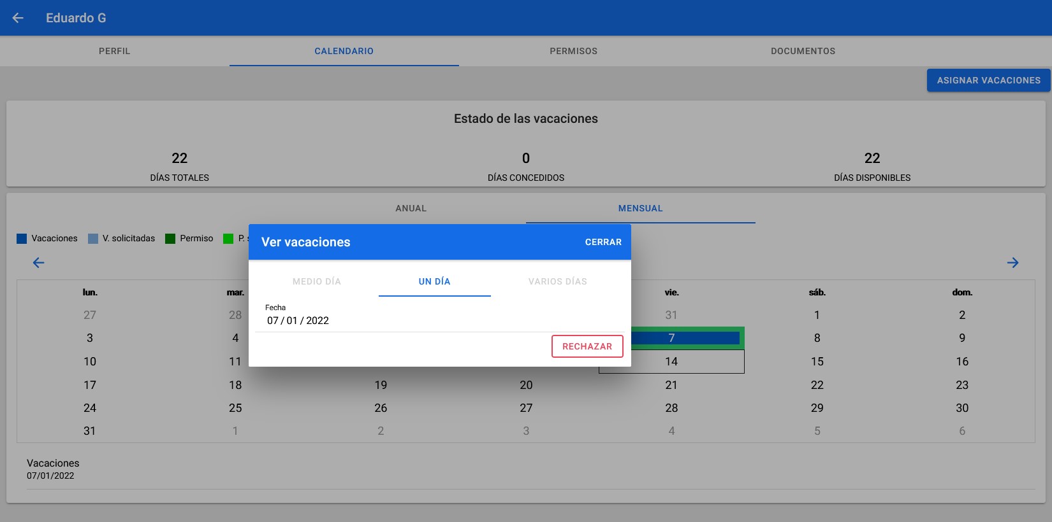This screenshot has width=1052, height=522.
Task: Choose the Varios días option
Action: tap(557, 281)
